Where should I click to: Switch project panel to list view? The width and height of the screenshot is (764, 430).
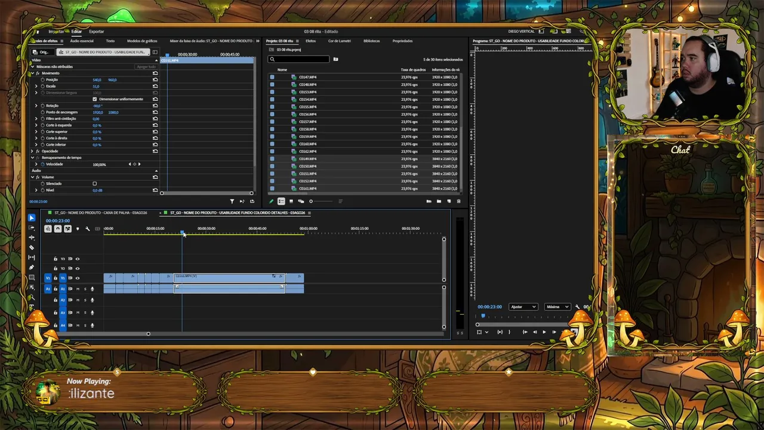(x=281, y=201)
